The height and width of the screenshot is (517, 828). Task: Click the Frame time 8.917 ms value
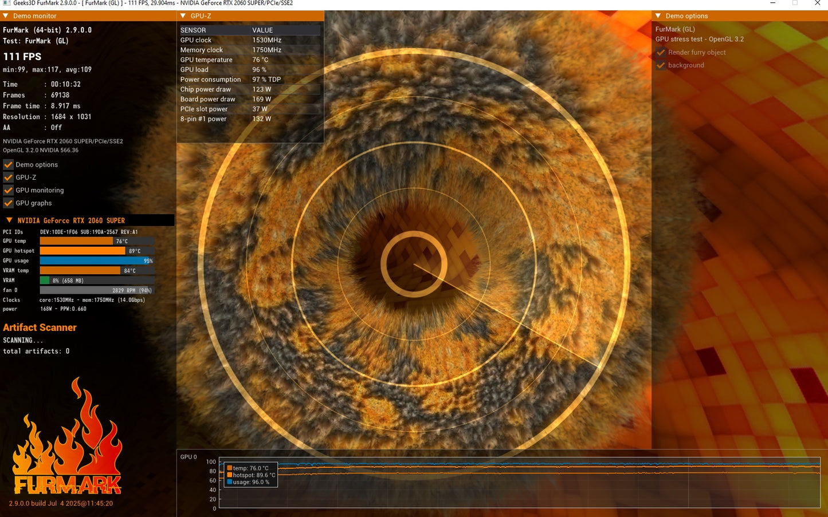[x=66, y=106]
